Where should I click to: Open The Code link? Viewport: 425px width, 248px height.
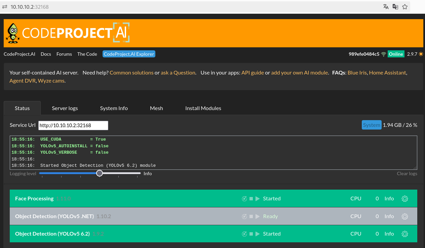[x=87, y=54]
